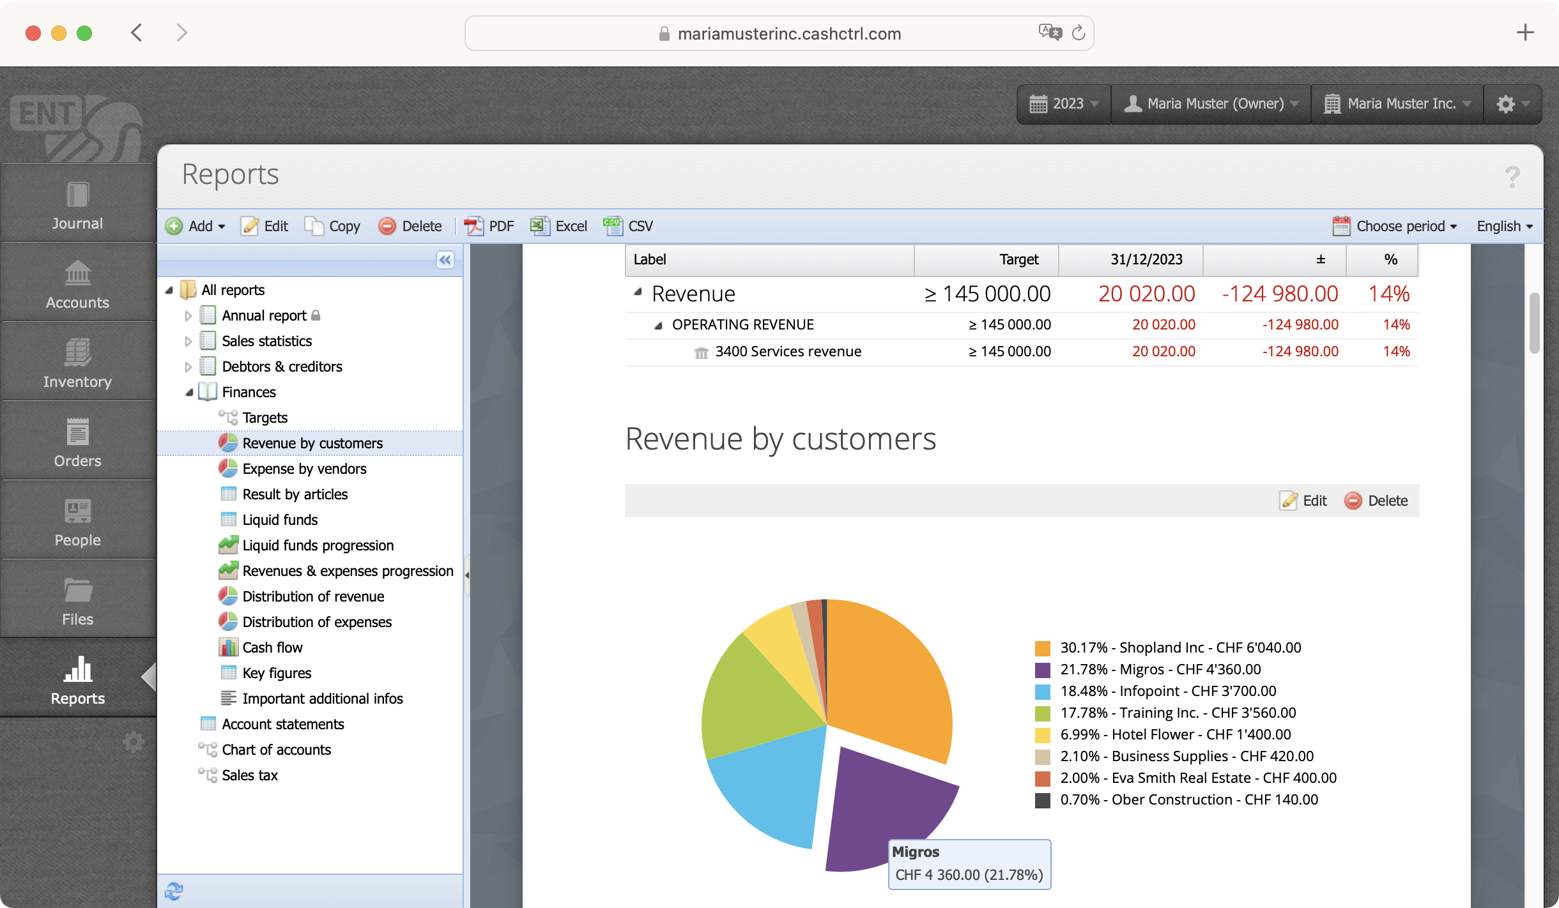Click the refresh icon below the report tree
1559x908 pixels.
pyautogui.click(x=174, y=891)
